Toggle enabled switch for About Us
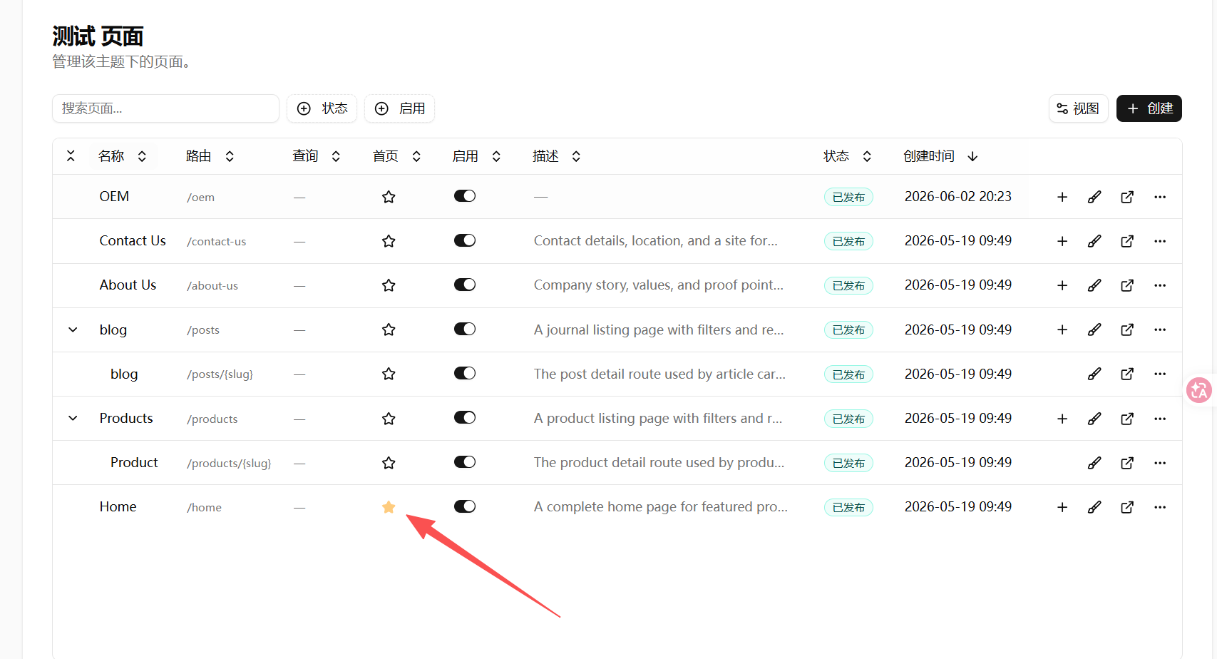Screen dimensions: 1217x659 point(465,285)
